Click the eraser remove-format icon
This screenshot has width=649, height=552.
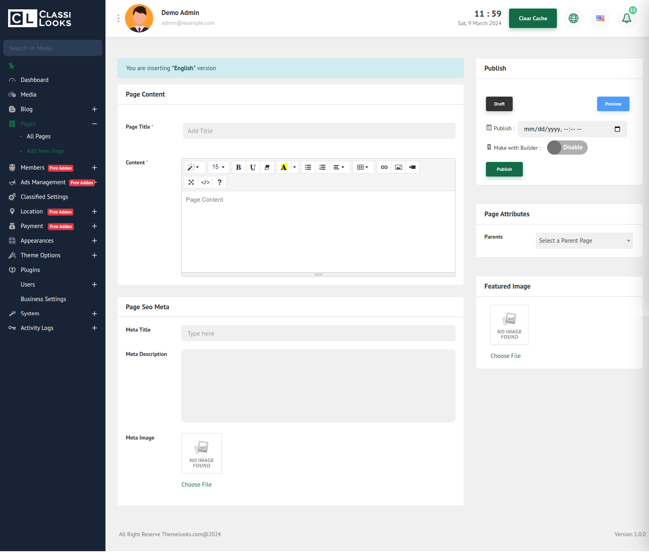pos(267,167)
